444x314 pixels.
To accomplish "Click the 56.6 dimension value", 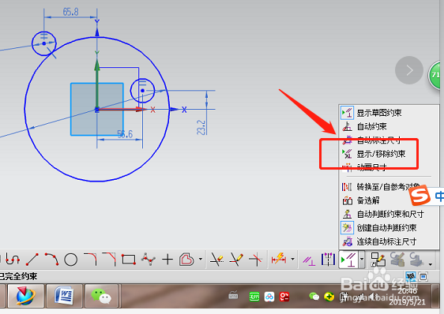I will click(x=125, y=134).
